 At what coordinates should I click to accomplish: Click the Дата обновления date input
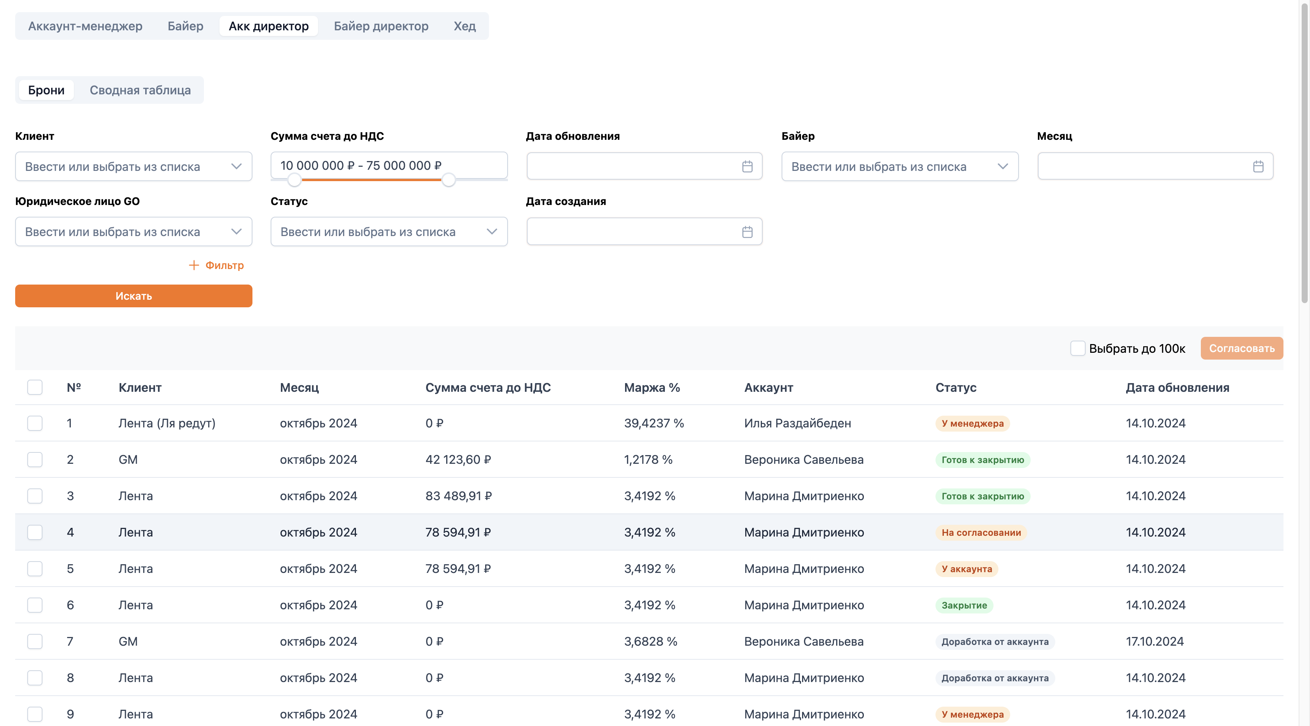[644, 166]
